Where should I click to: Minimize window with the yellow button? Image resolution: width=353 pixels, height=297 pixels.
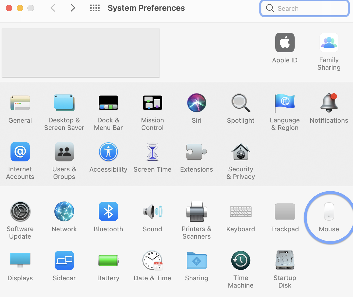tap(20, 8)
